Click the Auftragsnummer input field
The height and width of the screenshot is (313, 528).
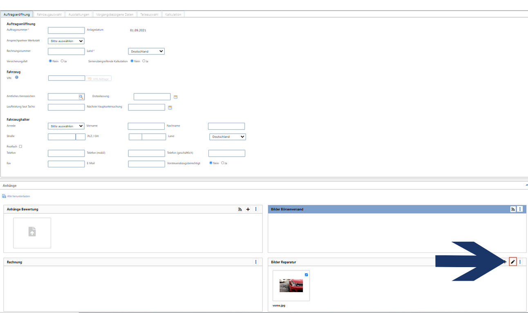click(x=66, y=31)
